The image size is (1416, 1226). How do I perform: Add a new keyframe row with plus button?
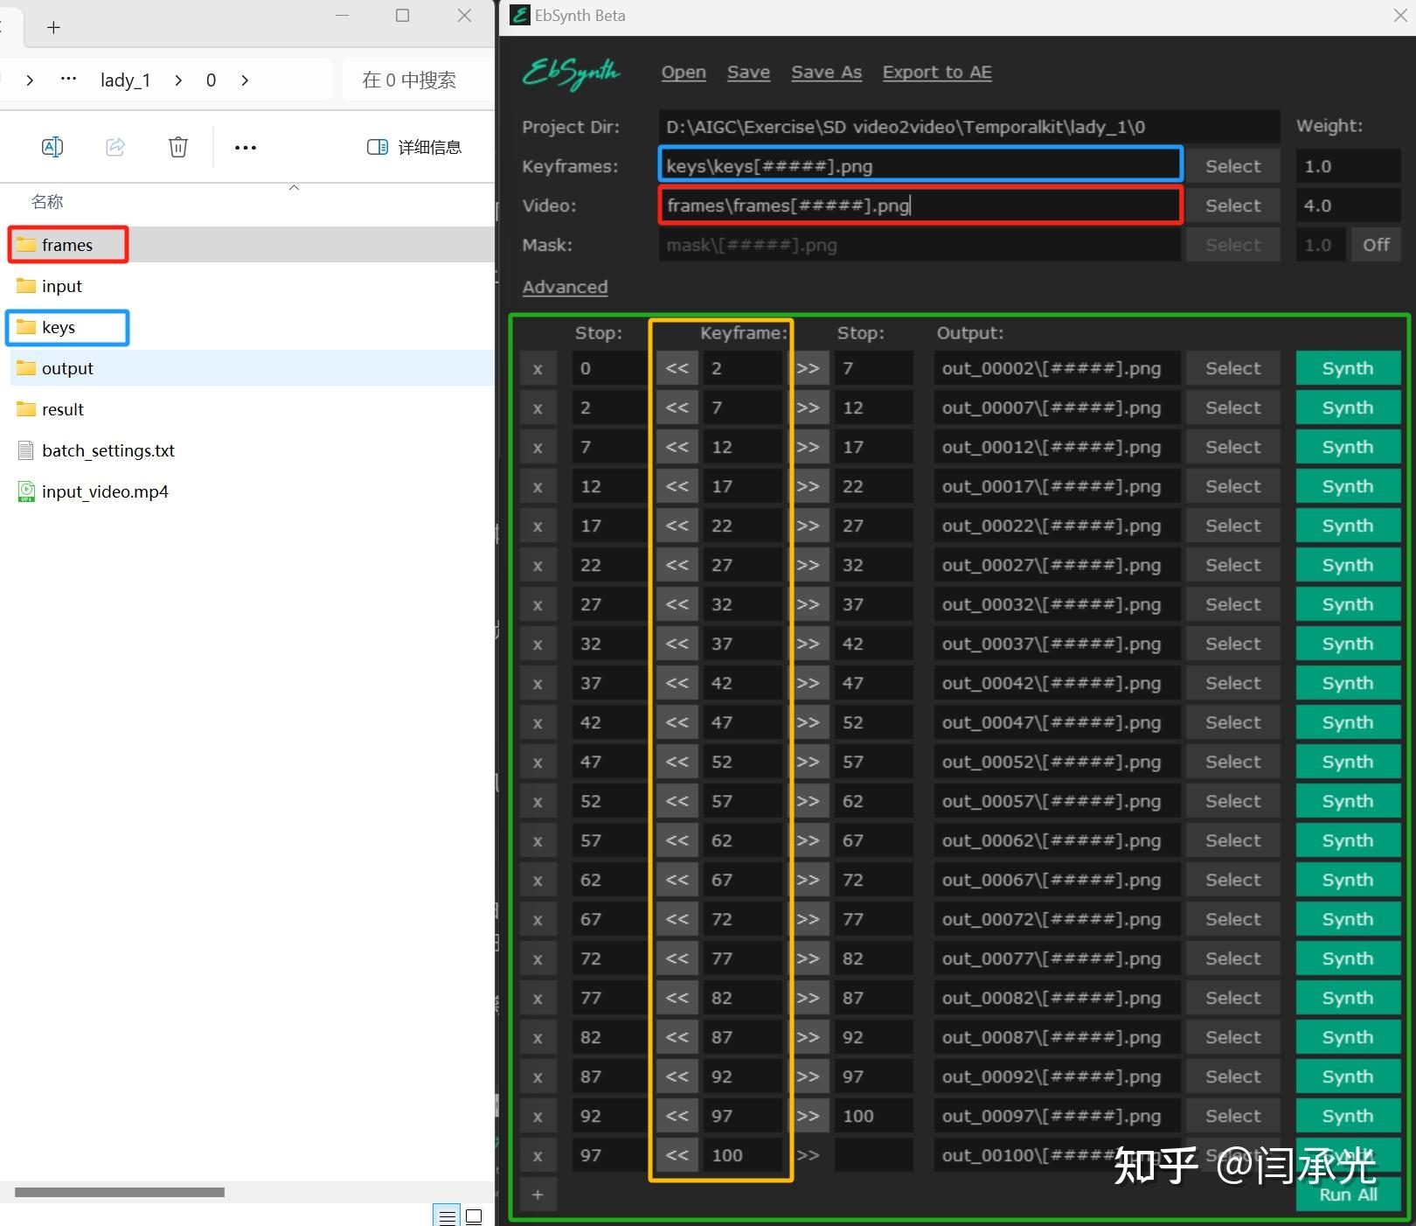point(538,1195)
